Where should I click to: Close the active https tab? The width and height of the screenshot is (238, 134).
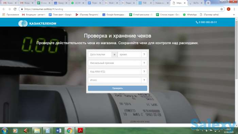185,3
